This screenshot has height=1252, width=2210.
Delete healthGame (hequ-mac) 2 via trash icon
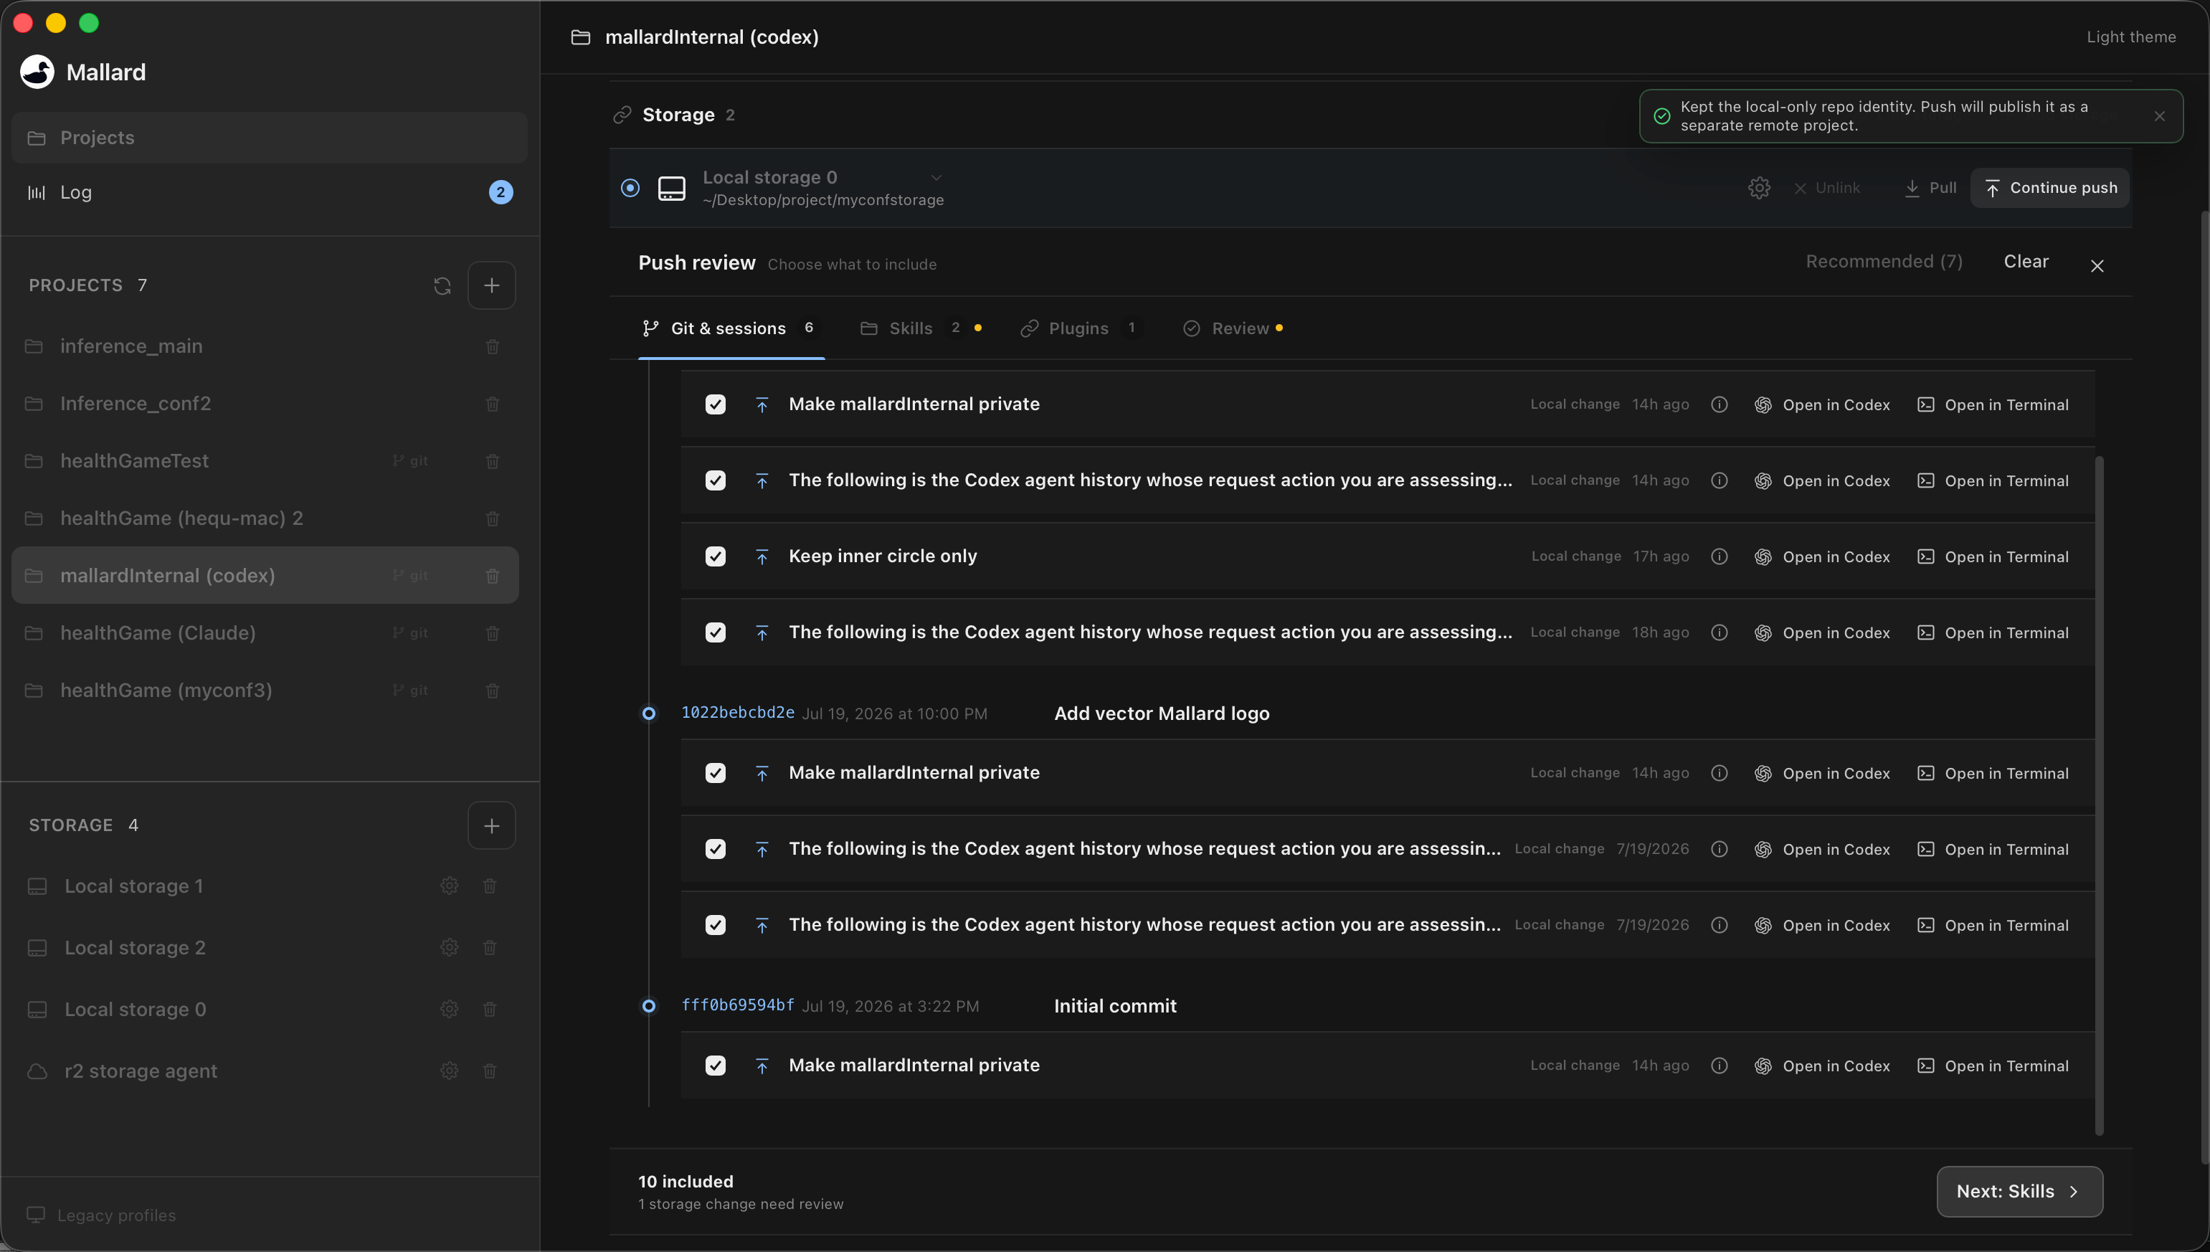coord(492,518)
